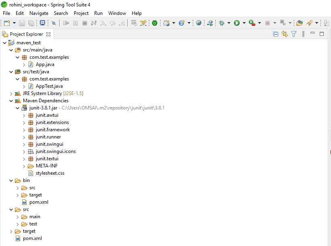Open the External Tools dropdown arrow

259,23
